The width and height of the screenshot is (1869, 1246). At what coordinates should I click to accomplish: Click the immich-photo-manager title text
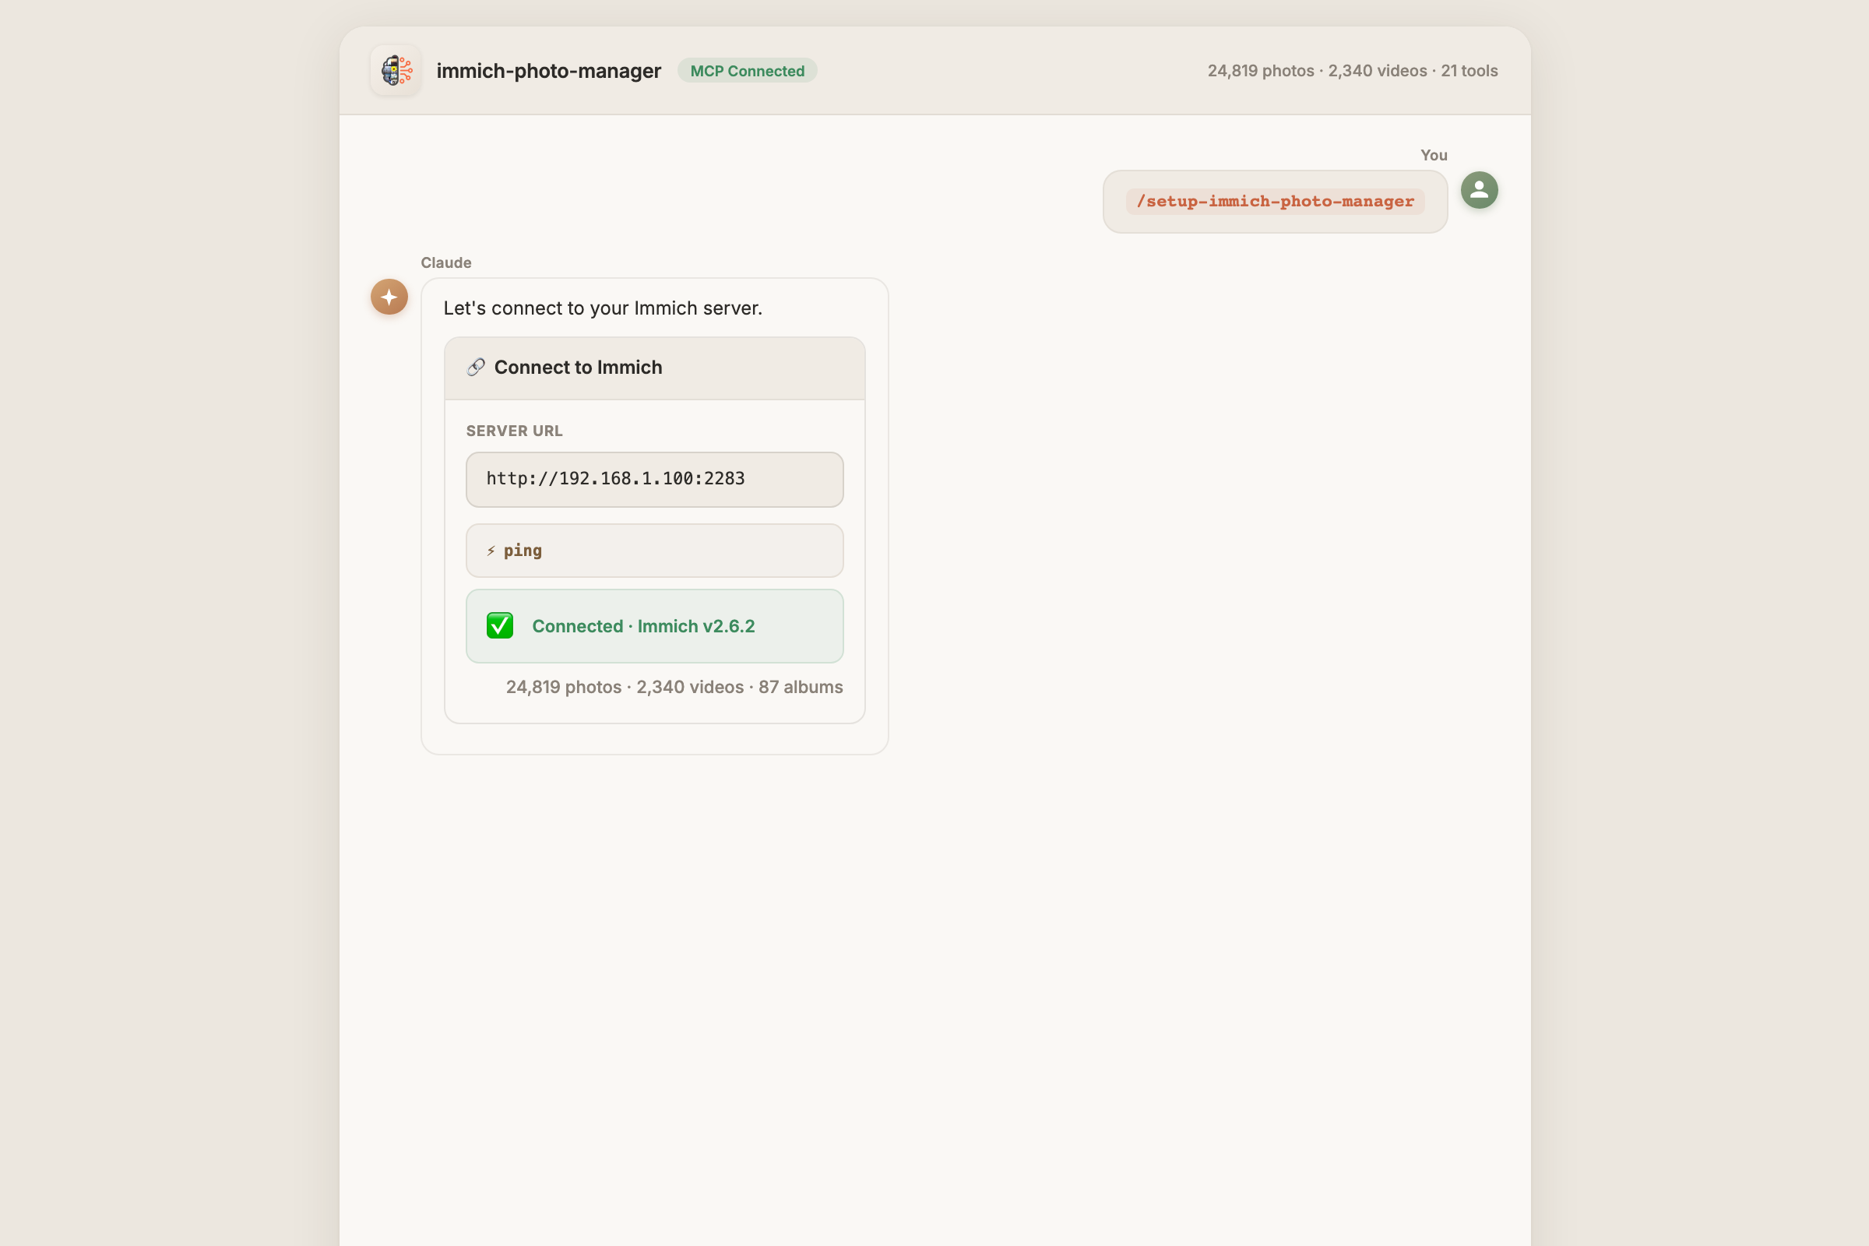pos(548,71)
